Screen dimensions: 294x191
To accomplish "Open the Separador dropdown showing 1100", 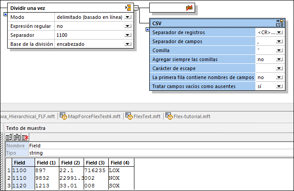I will click(128, 35).
